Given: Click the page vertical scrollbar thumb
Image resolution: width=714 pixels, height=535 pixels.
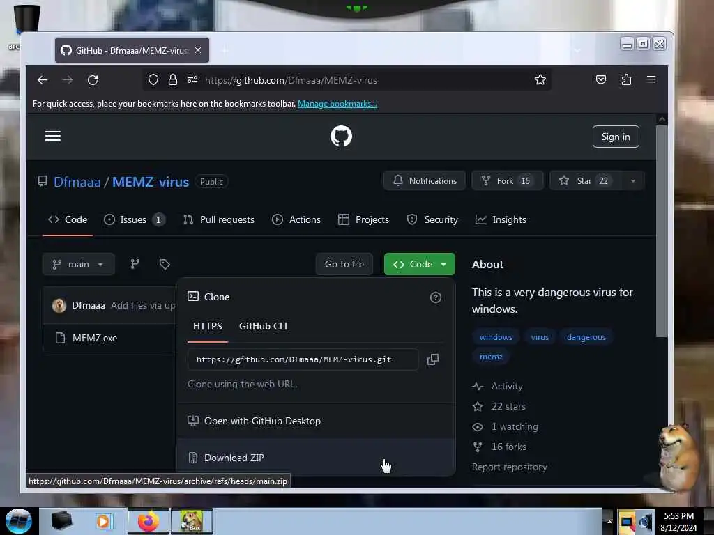Looking at the screenshot, I should tap(662, 231).
